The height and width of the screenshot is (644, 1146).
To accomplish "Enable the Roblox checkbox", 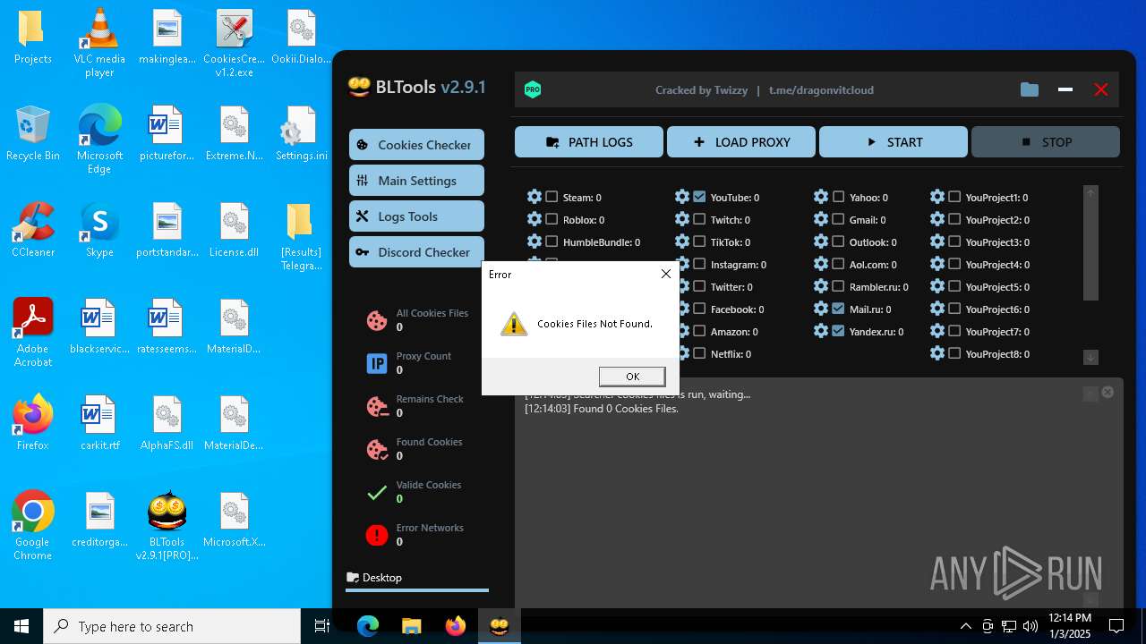I will point(552,219).
